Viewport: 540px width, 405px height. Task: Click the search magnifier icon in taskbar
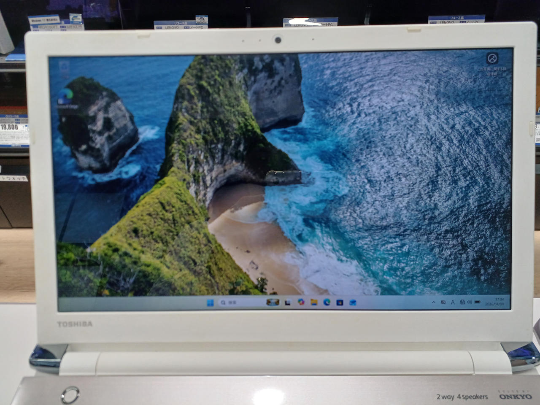223,302
